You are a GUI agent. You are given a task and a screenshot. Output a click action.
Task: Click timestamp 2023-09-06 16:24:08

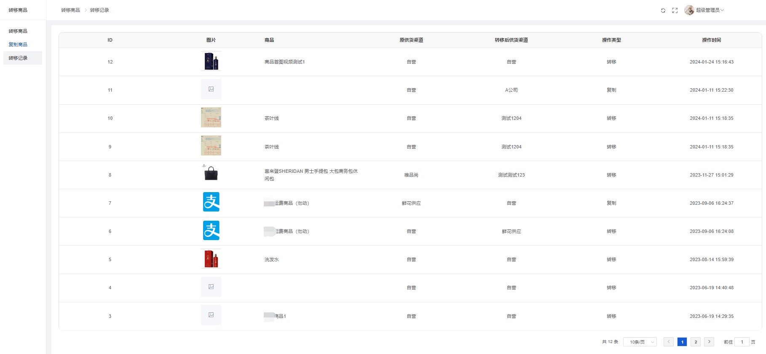click(x=712, y=232)
